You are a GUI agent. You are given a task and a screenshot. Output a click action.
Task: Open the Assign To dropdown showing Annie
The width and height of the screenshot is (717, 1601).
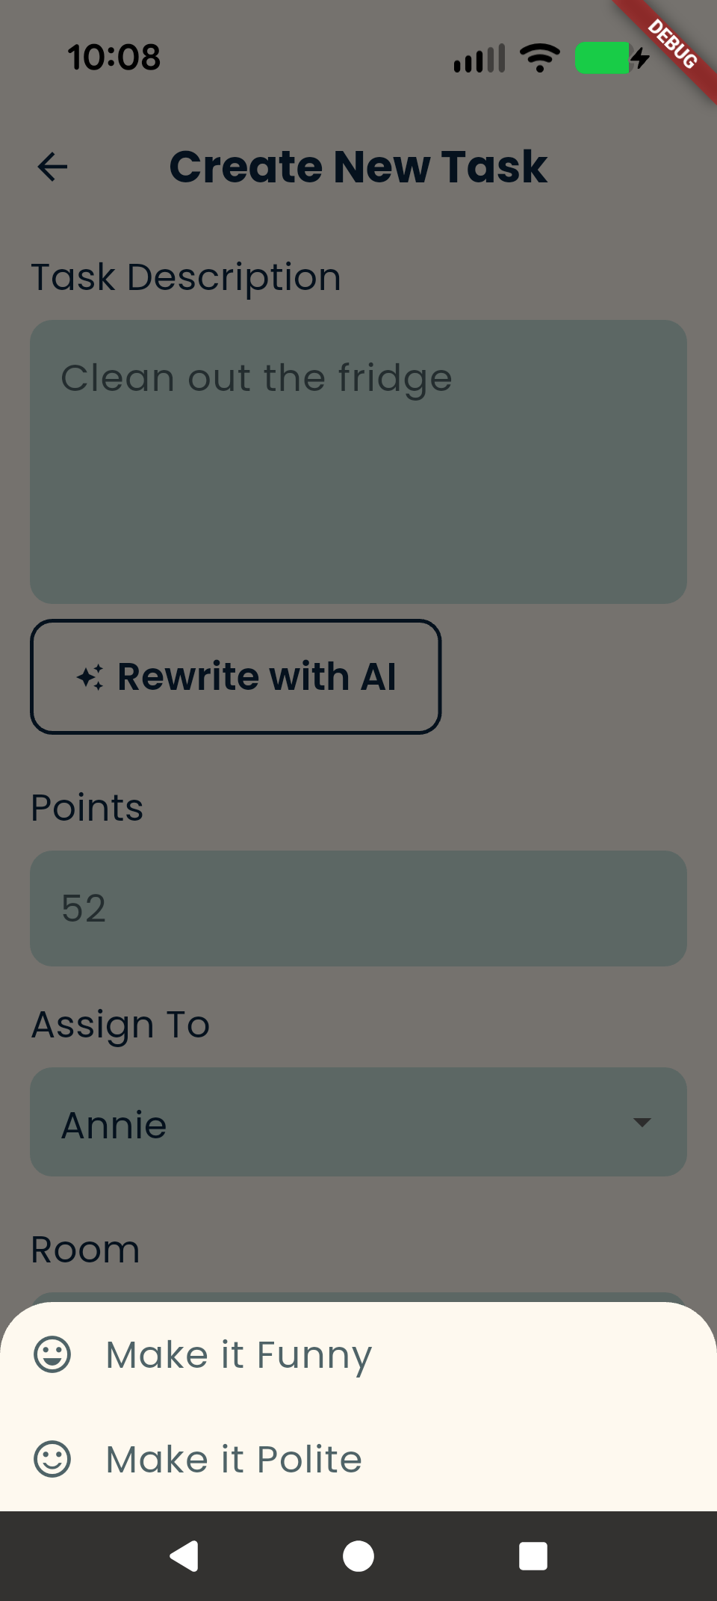point(358,1122)
